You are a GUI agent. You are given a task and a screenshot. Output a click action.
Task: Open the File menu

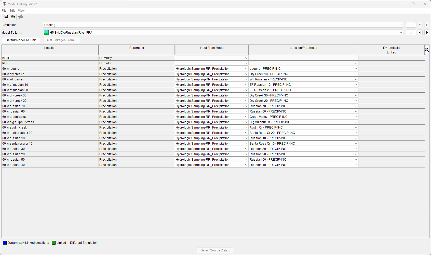(4, 11)
